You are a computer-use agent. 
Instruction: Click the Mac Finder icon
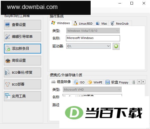click(98, 23)
